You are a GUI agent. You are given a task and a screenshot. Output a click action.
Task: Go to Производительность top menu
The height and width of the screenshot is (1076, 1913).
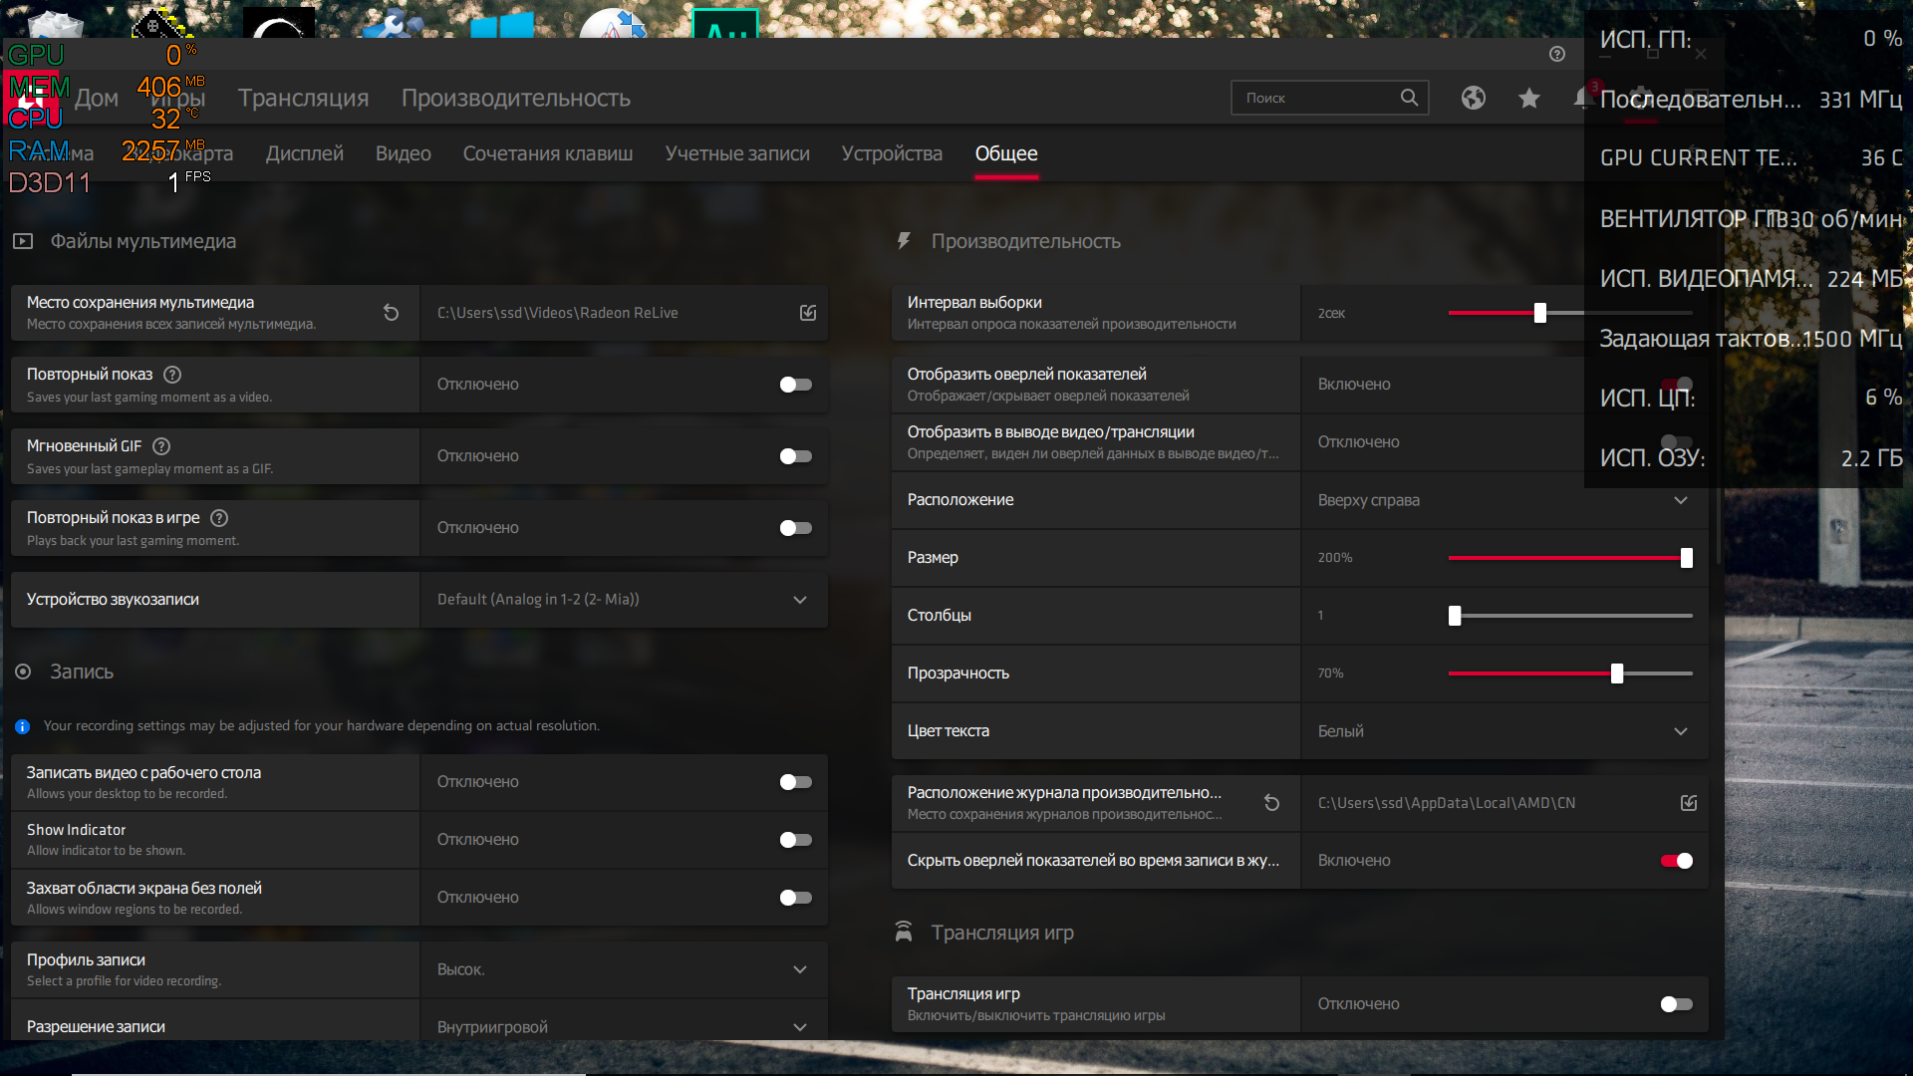(515, 98)
